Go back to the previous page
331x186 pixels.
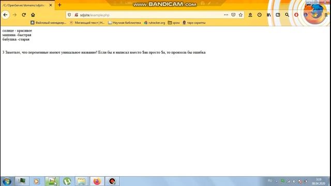tap(5, 15)
